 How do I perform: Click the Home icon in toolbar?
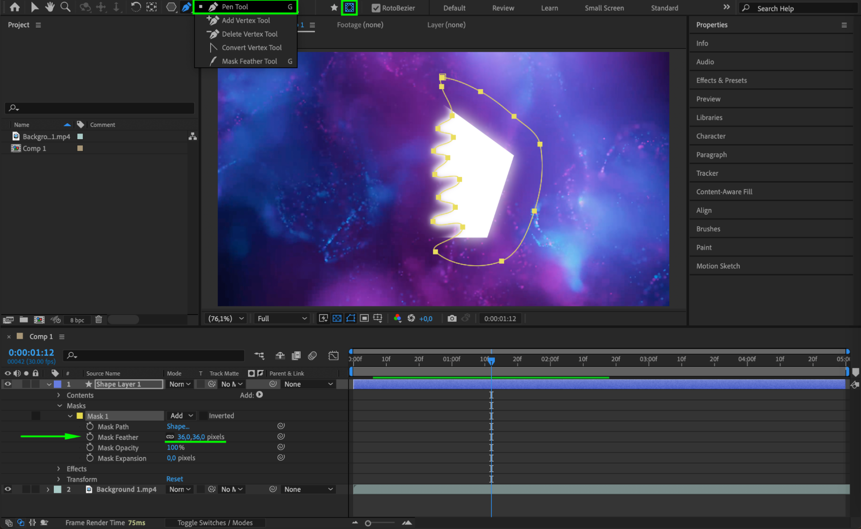(x=15, y=7)
